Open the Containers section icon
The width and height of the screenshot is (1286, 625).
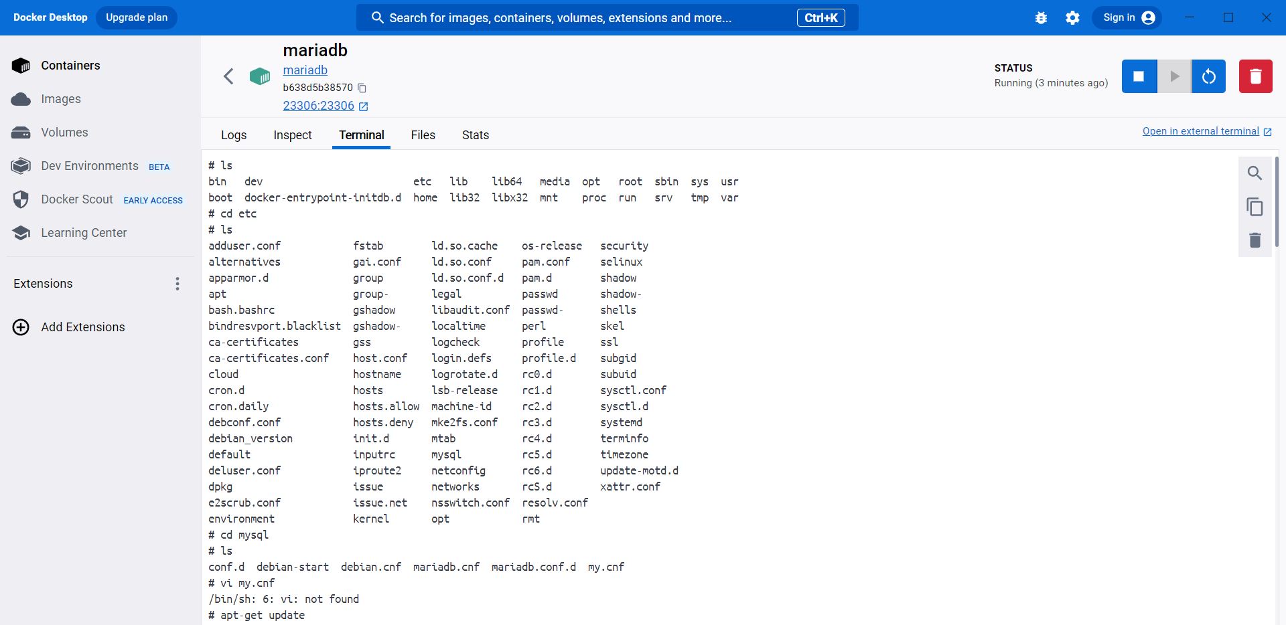click(21, 66)
